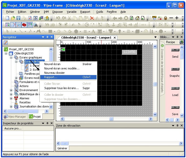Click the back arrow navigation toolbar icon
The image size is (186, 158).
(x=115, y=18)
